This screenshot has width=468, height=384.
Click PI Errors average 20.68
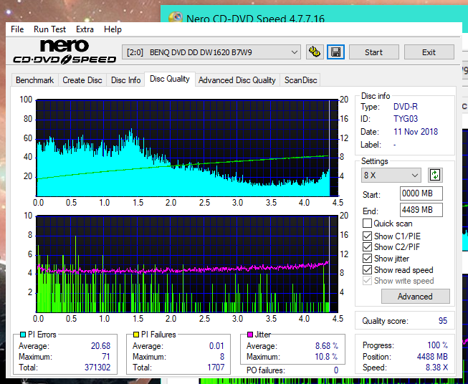coord(100,346)
